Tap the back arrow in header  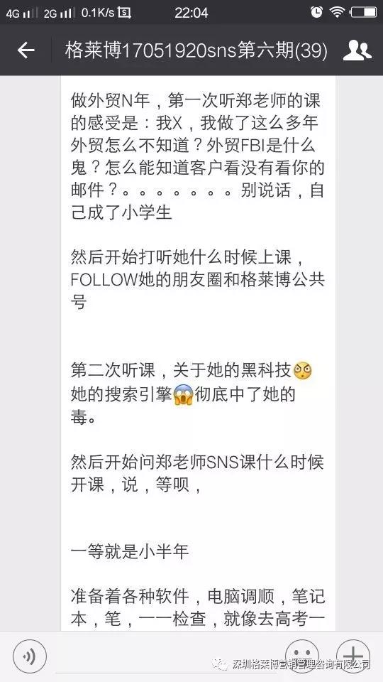(26, 51)
